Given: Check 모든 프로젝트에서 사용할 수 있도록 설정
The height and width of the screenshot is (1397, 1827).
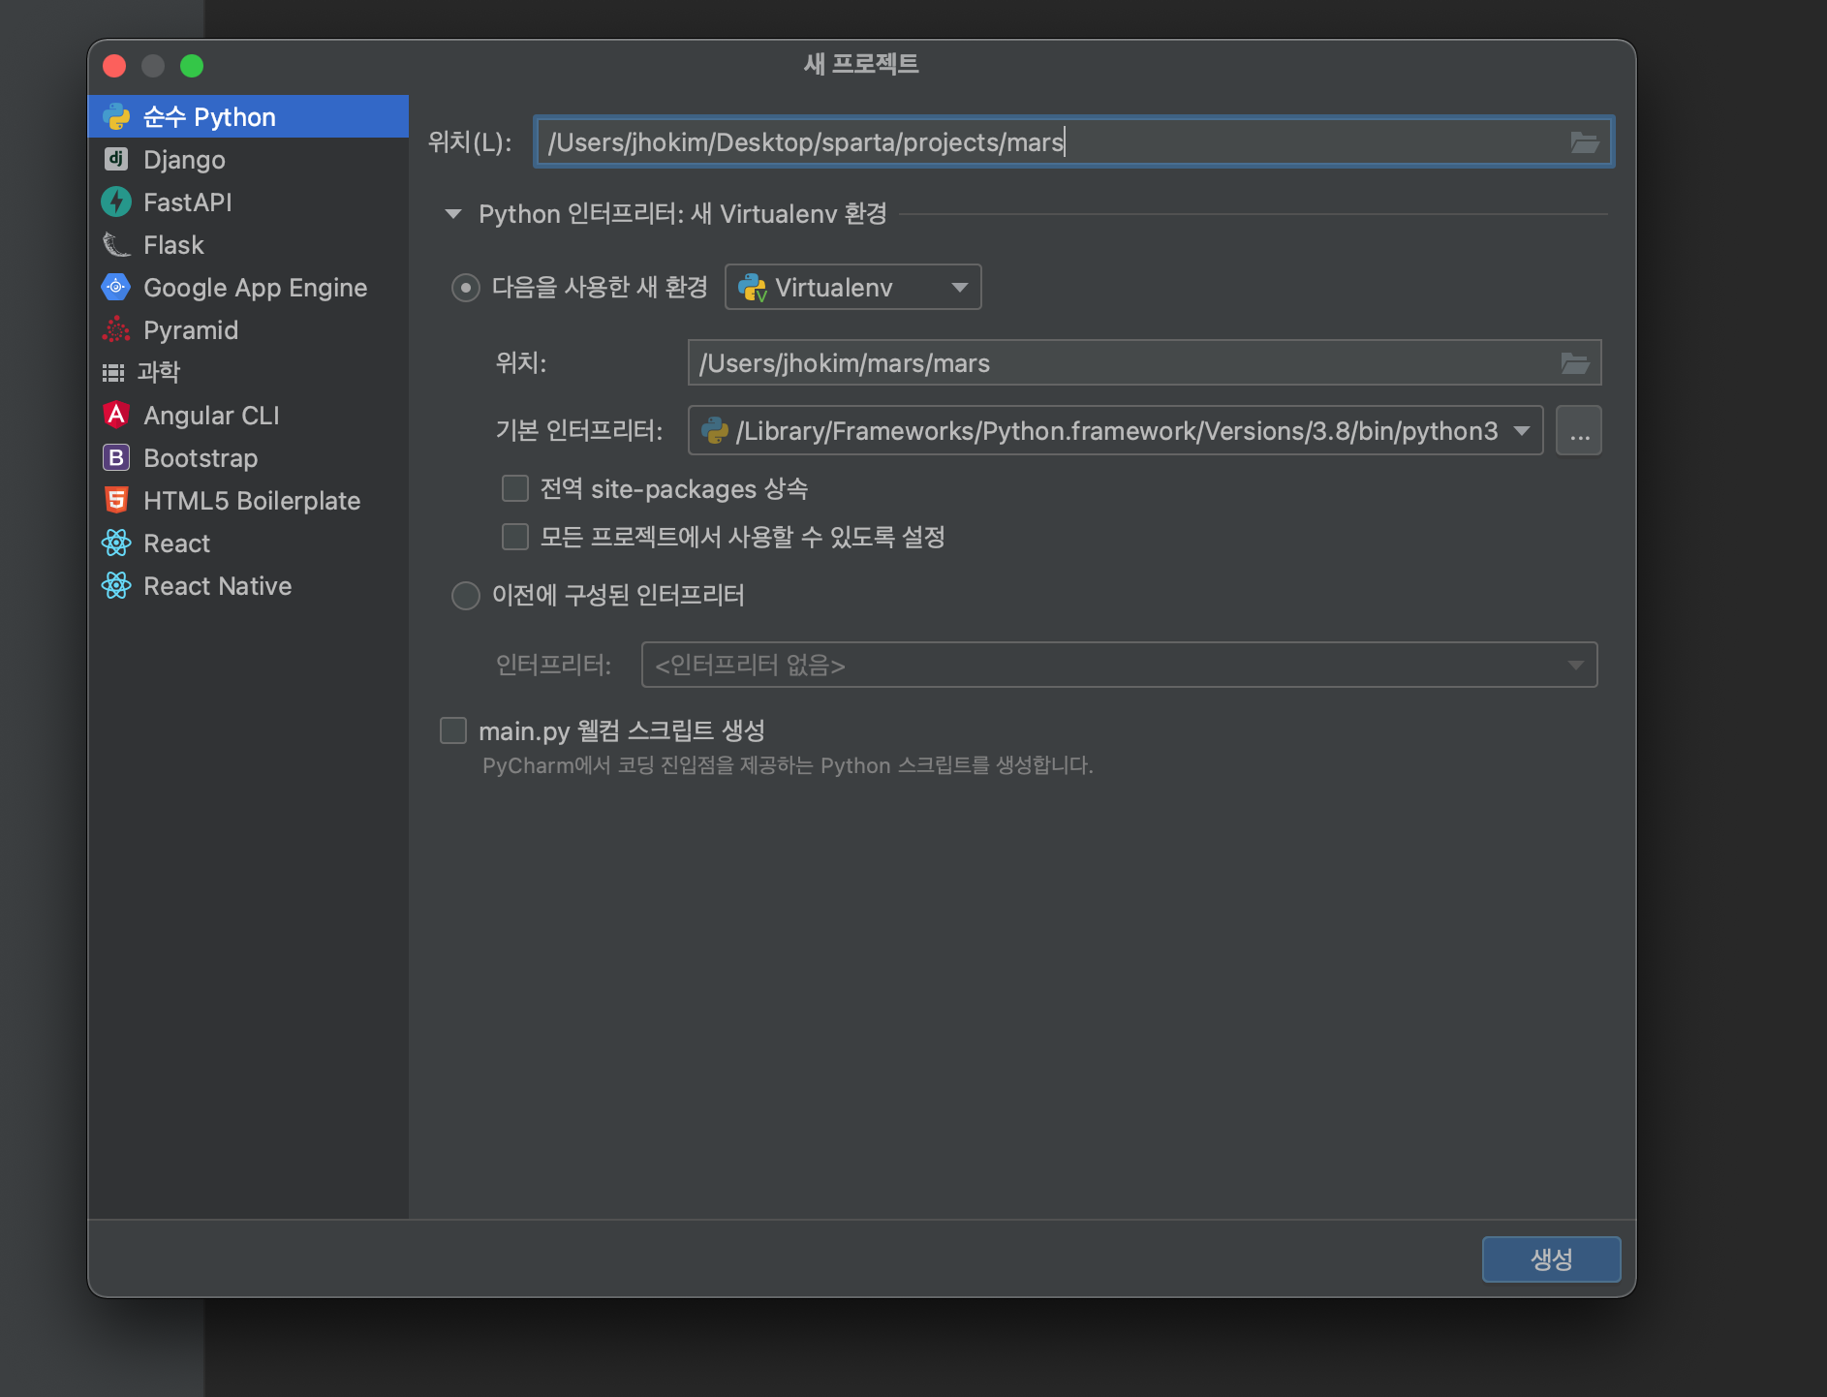Looking at the screenshot, I should click(515, 537).
